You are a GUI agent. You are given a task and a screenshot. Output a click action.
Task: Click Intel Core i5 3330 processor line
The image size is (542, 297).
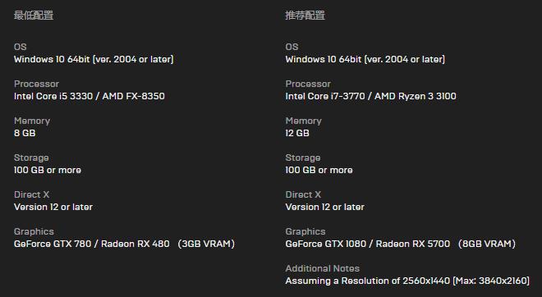[90, 96]
